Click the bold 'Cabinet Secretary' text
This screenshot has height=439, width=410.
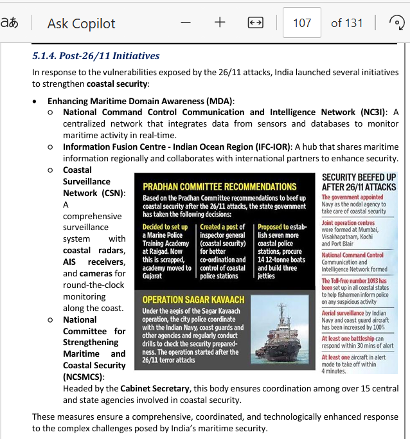tap(161, 388)
